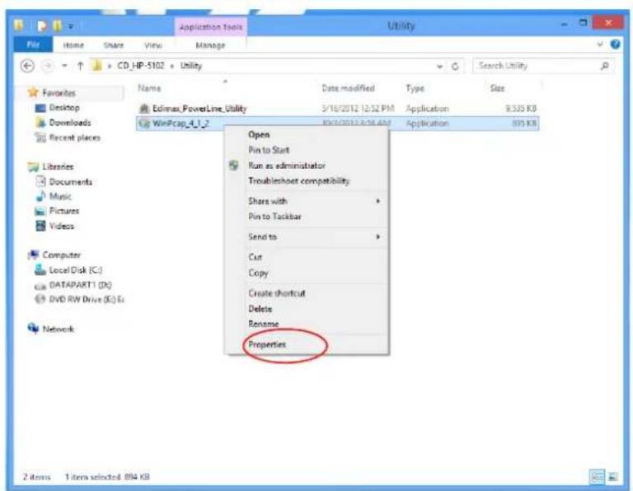Choose Pin to Start
This screenshot has width=633, height=491.
[x=269, y=150]
